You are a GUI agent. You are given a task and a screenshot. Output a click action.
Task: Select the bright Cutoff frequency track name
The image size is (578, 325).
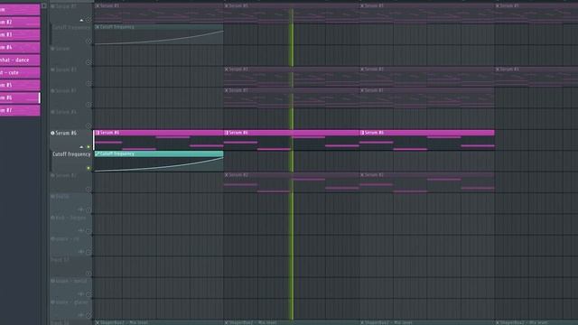(x=71, y=154)
